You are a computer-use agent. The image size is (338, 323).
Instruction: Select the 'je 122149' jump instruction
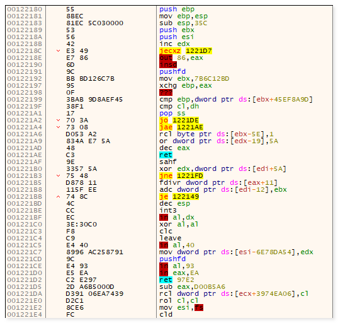[x=179, y=197]
